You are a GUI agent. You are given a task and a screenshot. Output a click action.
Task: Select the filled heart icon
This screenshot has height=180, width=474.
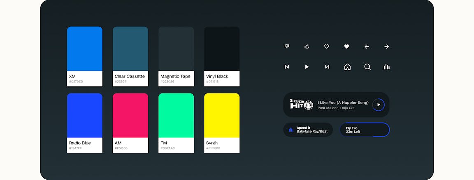346,46
